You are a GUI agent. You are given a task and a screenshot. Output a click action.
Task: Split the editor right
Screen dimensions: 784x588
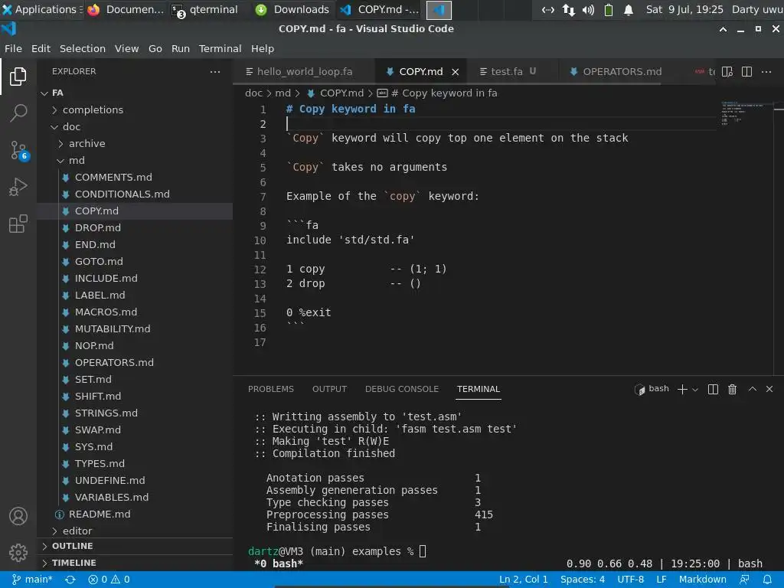coord(746,71)
